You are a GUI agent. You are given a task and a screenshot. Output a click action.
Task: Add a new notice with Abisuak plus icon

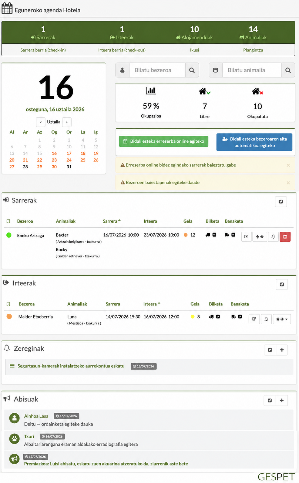pos(282,400)
